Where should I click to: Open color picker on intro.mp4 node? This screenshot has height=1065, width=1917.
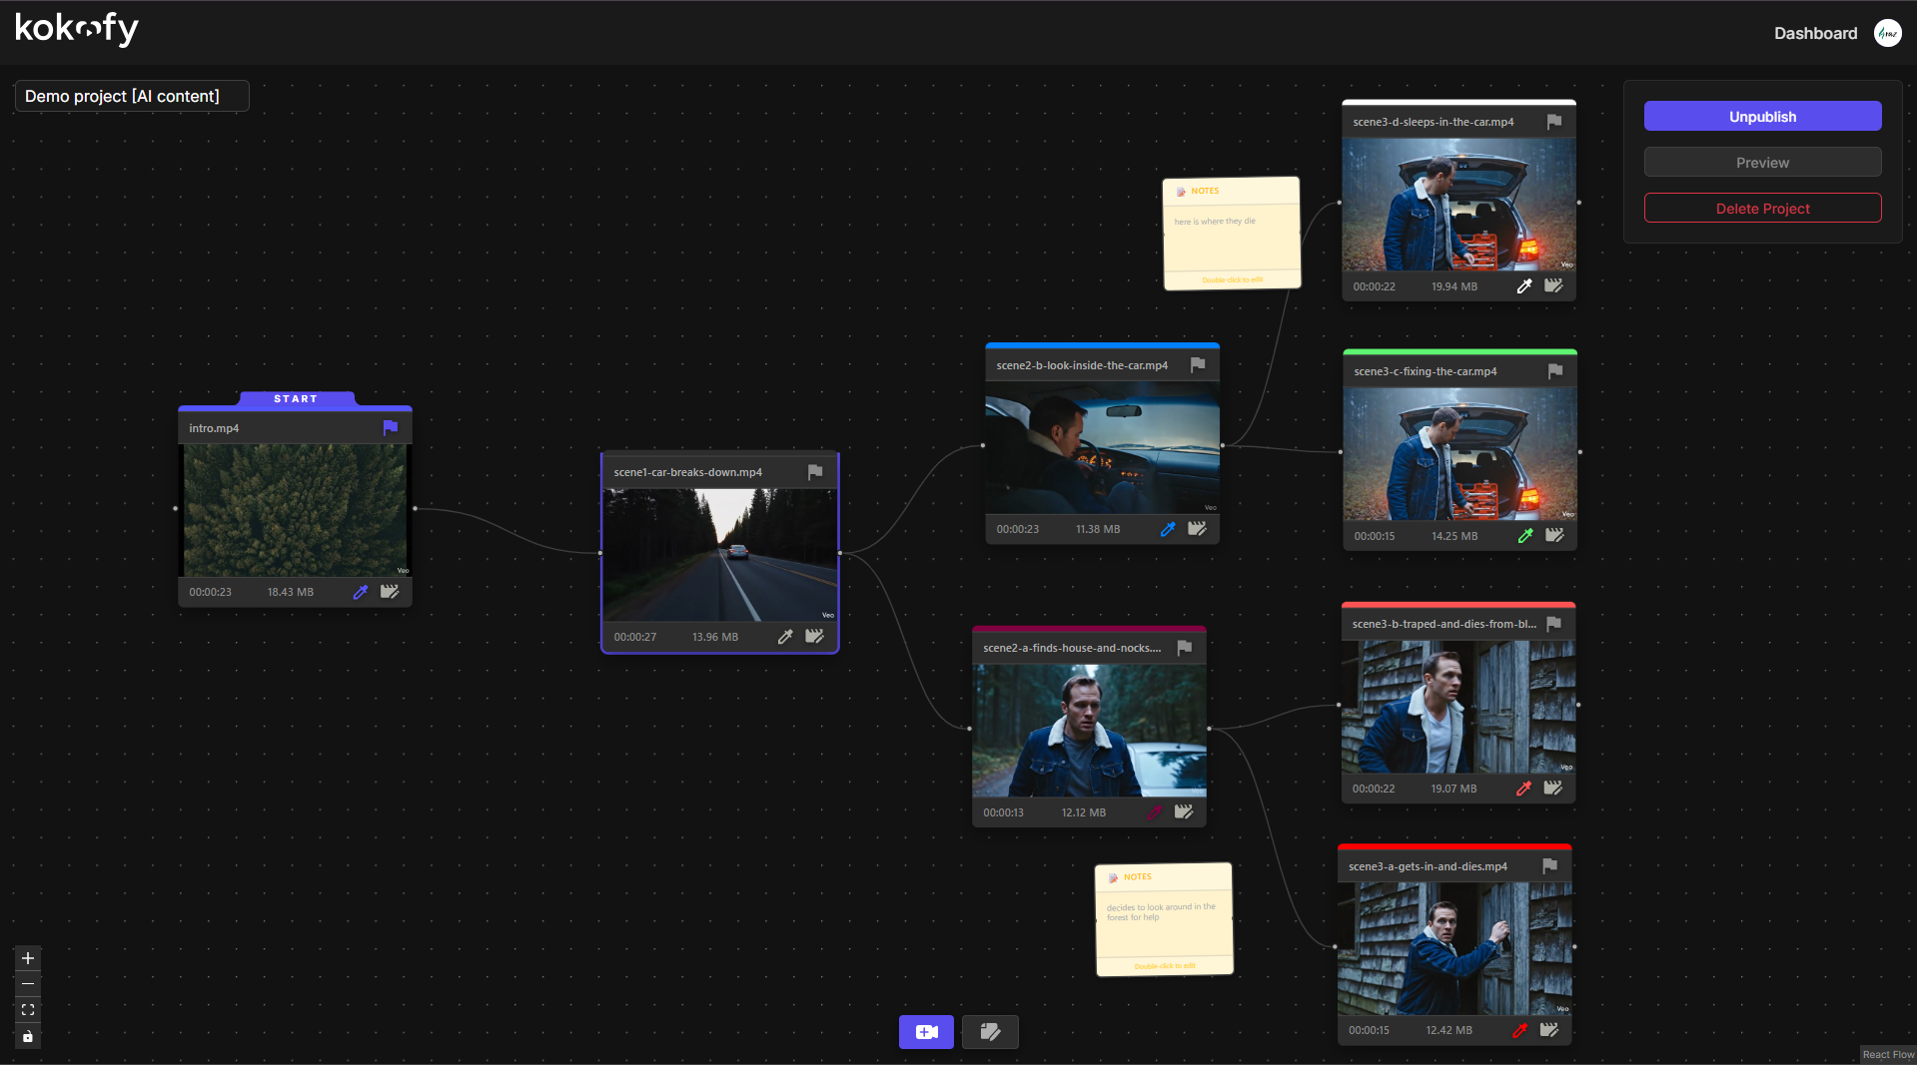pyautogui.click(x=361, y=592)
